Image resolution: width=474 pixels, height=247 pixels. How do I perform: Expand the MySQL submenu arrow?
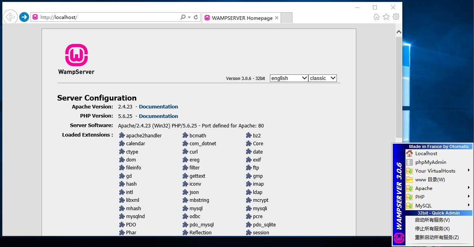(x=468, y=205)
